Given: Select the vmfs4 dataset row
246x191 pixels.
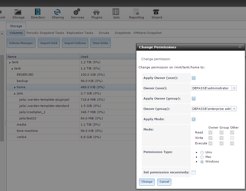Looking at the screenshot, I should coord(71,137).
